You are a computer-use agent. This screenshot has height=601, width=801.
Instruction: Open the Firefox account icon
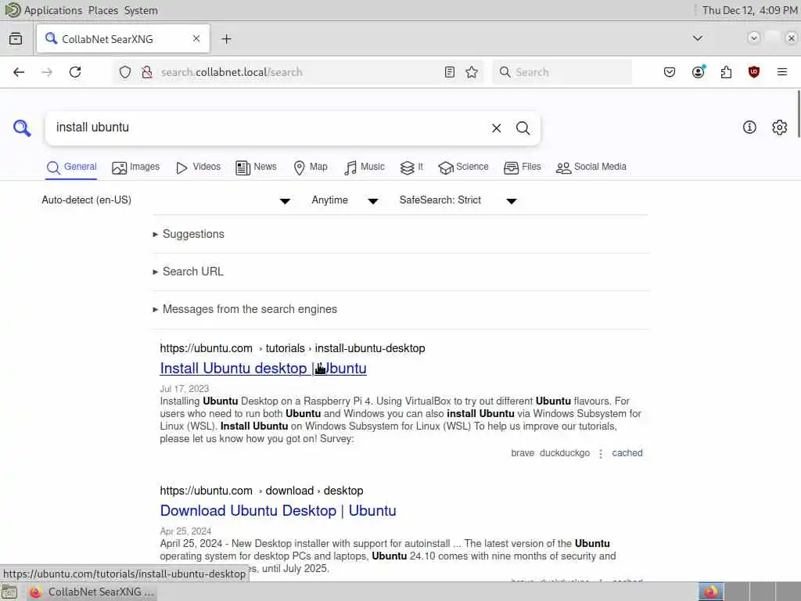[x=699, y=72]
